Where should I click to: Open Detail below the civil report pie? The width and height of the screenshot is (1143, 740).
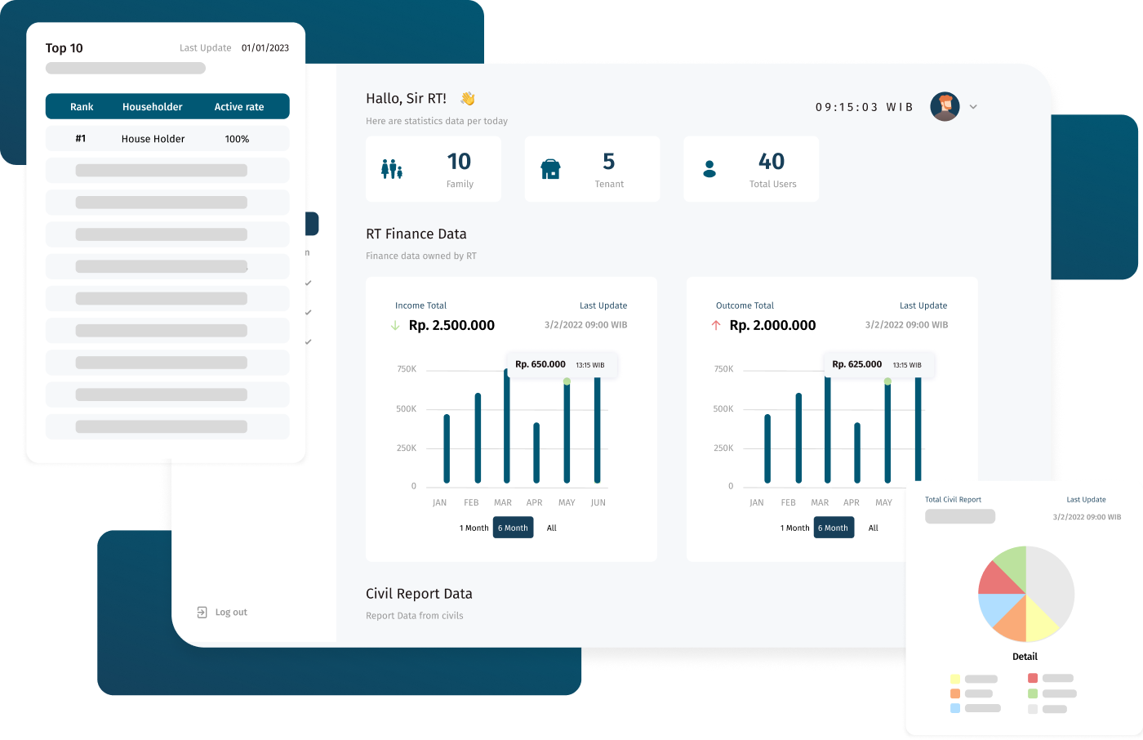coord(1025,657)
